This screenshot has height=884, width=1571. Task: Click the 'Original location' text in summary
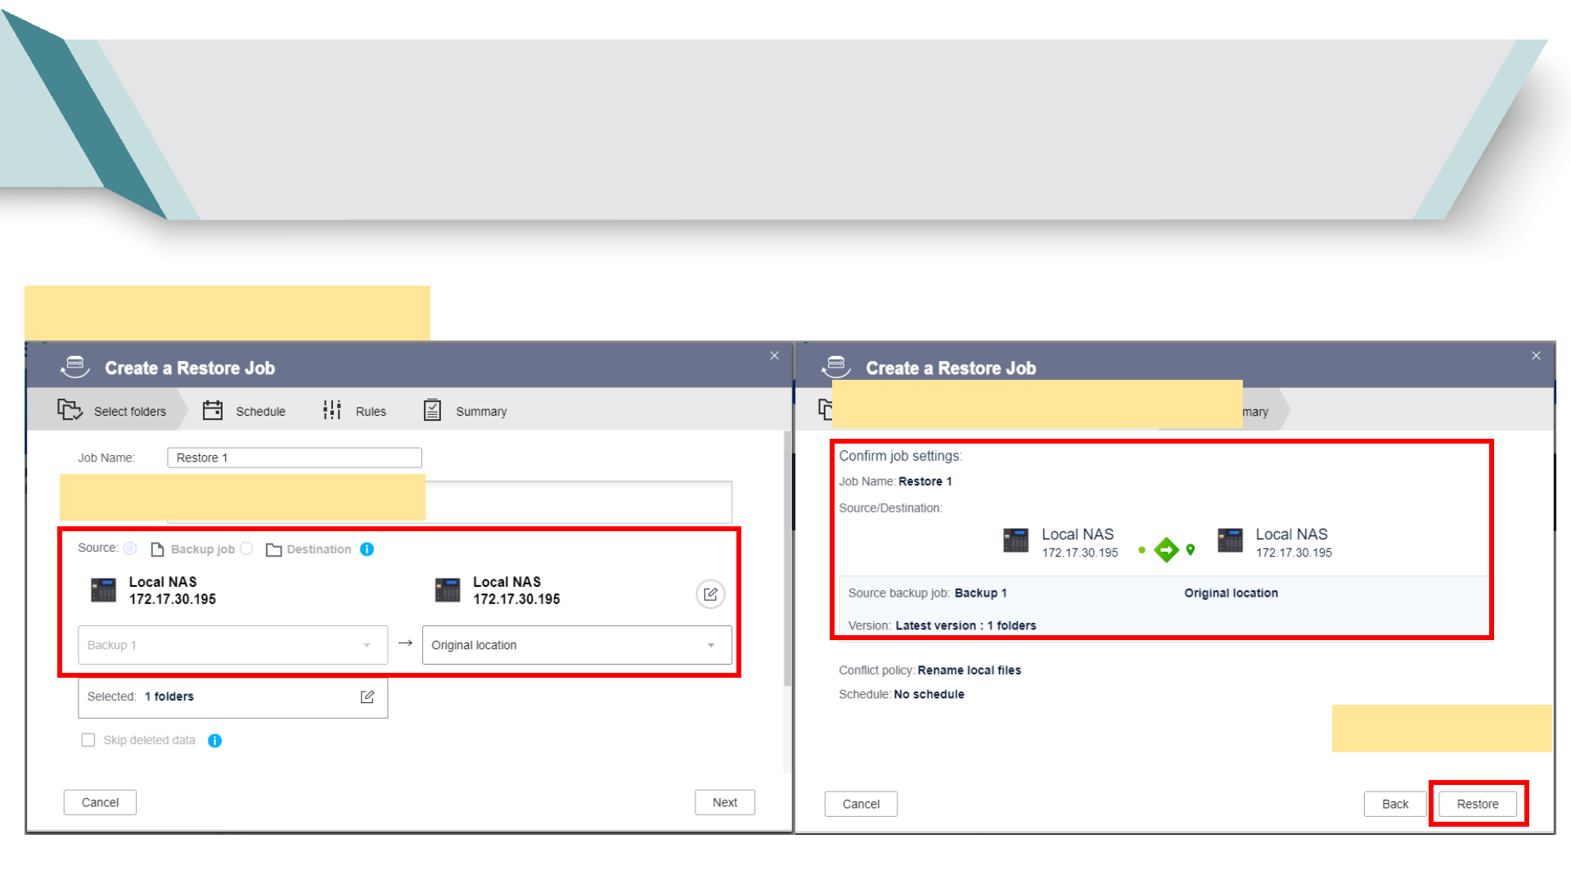tap(1231, 593)
